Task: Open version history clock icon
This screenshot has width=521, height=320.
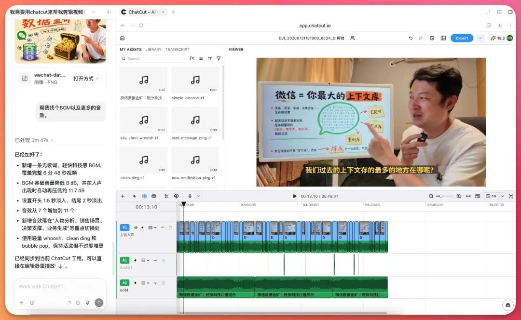Action: (432, 38)
